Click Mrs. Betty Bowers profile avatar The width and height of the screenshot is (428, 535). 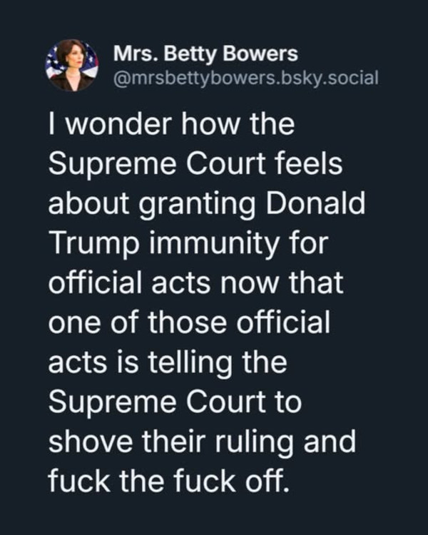pos(71,64)
